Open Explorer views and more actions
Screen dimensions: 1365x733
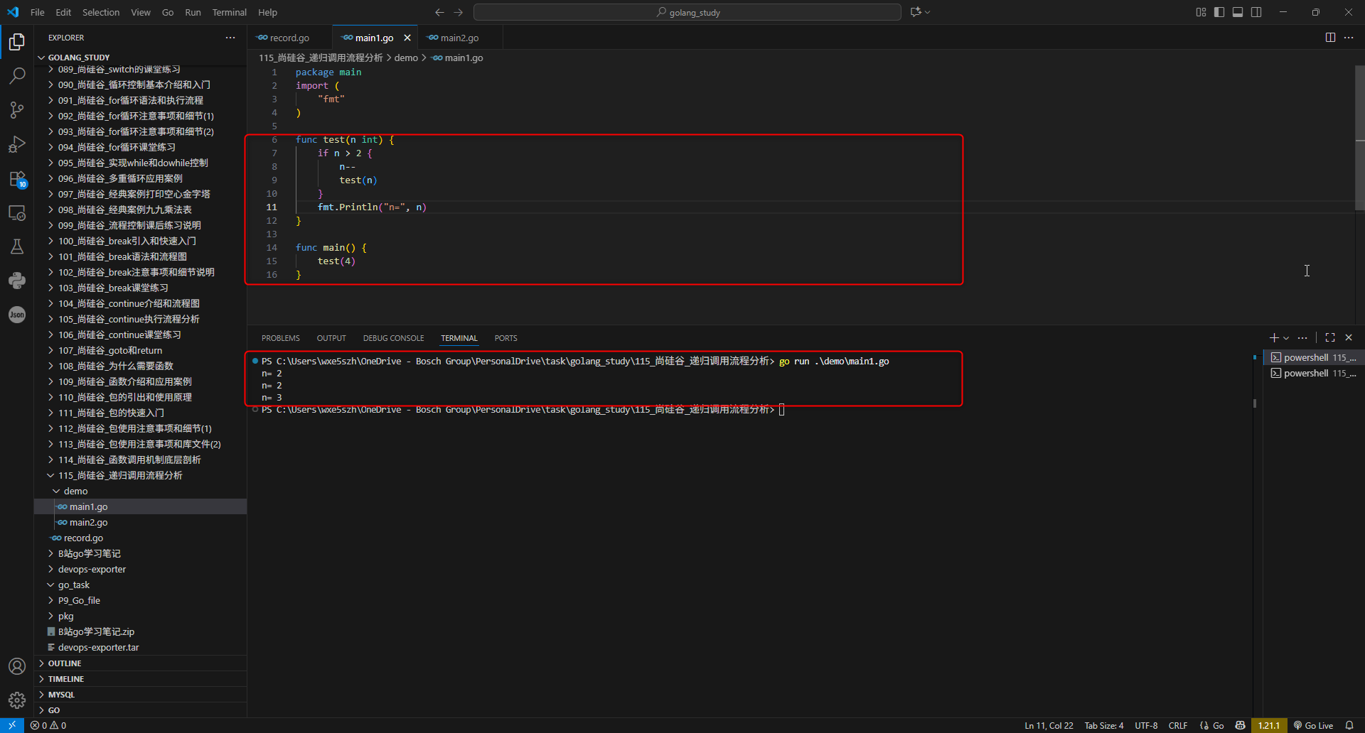pyautogui.click(x=230, y=38)
